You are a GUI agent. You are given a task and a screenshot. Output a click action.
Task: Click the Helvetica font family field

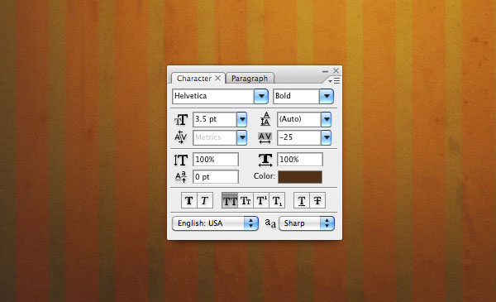213,96
